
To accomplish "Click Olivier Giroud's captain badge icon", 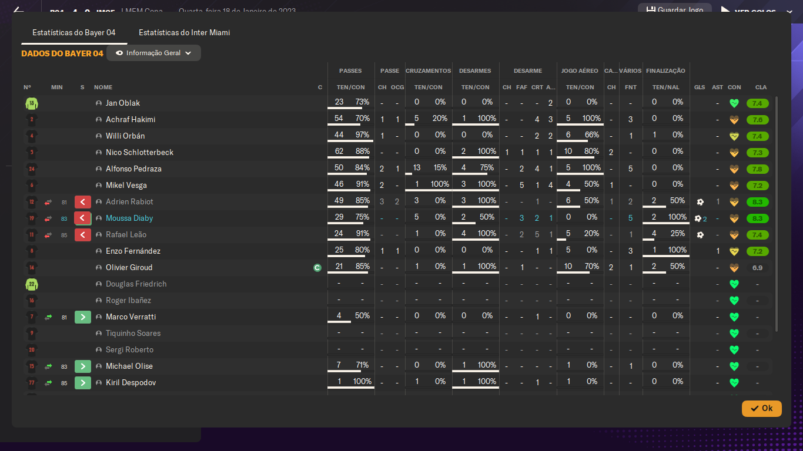I will click(317, 268).
